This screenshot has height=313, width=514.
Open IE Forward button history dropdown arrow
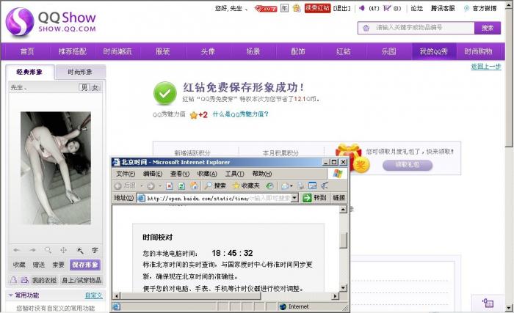(160, 186)
